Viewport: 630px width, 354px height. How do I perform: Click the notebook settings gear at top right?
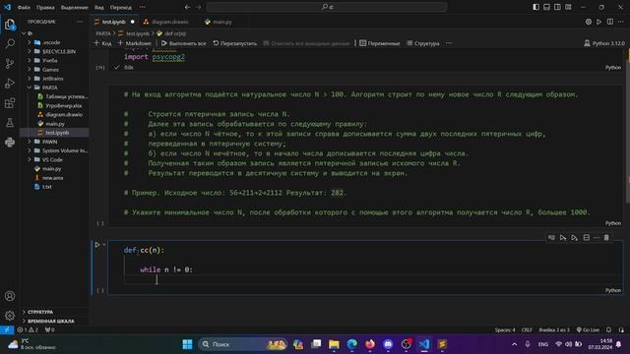(x=589, y=22)
